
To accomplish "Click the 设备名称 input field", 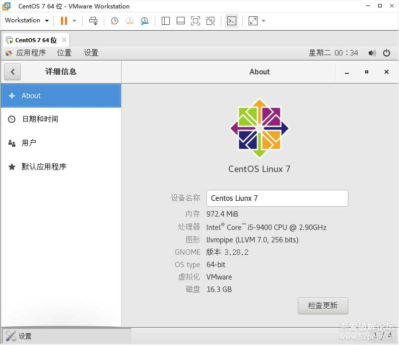I will (x=277, y=198).
